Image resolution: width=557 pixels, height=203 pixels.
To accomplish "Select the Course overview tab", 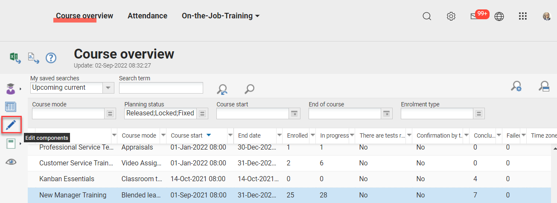I will click(85, 16).
